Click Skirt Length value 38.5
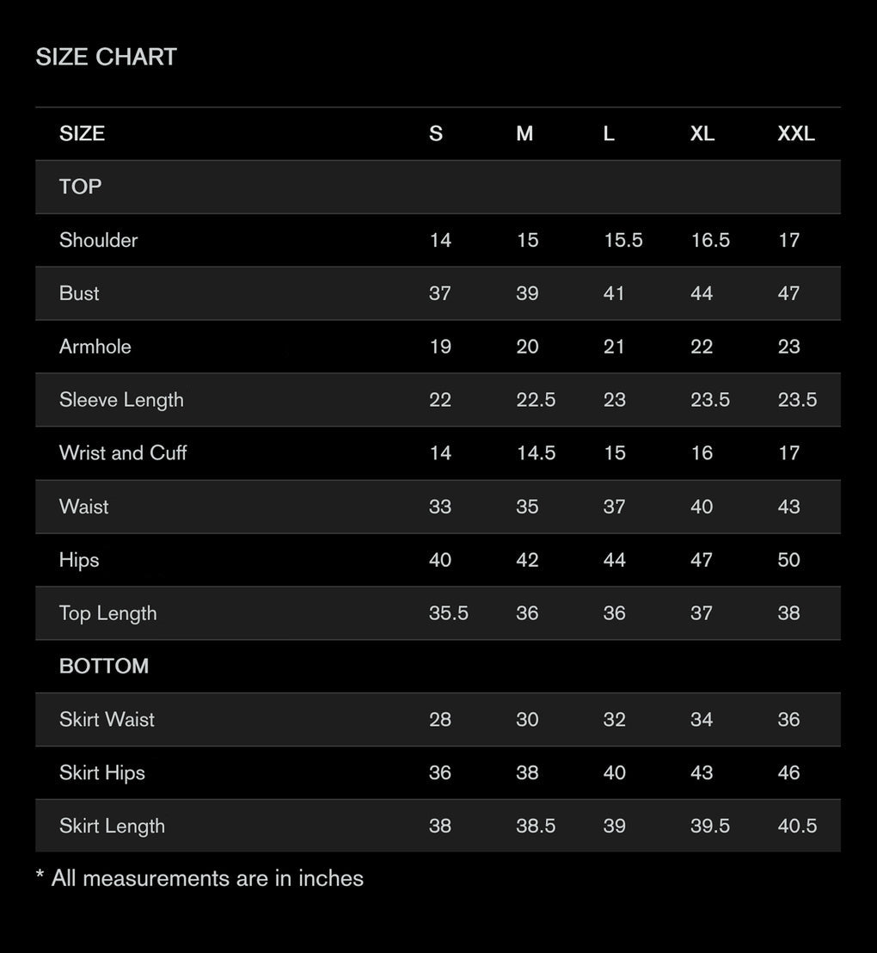The width and height of the screenshot is (877, 953). (x=536, y=826)
